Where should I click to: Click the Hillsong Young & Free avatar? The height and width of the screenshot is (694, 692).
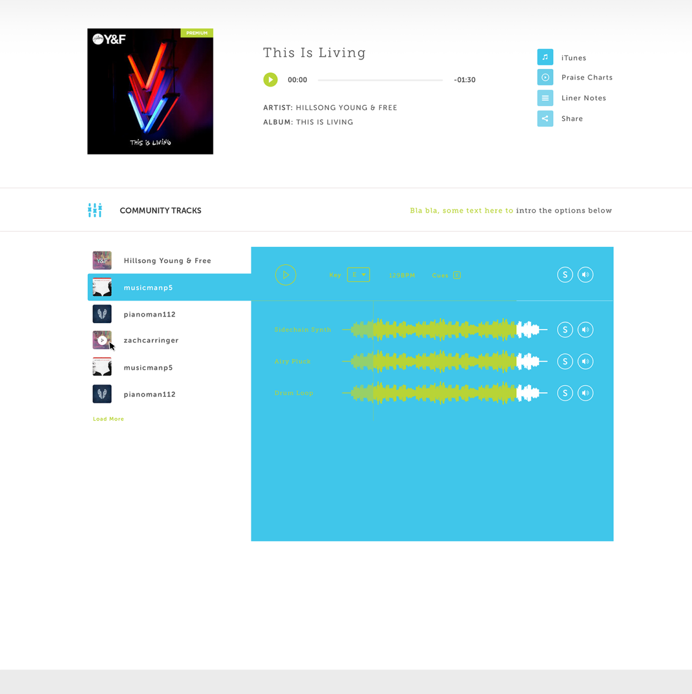102,261
